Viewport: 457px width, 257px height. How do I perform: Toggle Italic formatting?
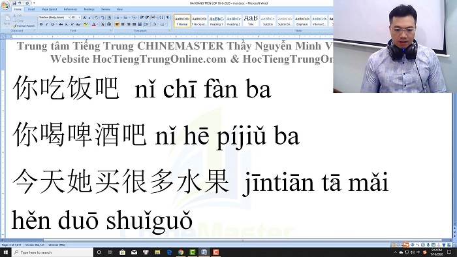point(47,24)
